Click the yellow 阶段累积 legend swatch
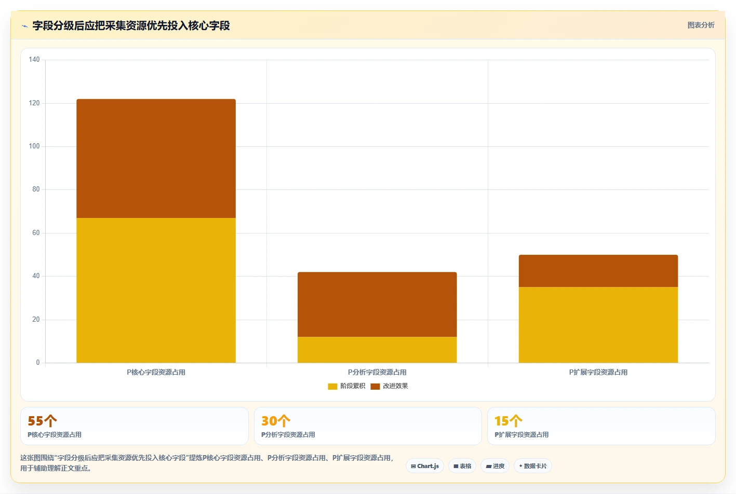Screen dimensions: 736x494 pyautogui.click(x=332, y=386)
